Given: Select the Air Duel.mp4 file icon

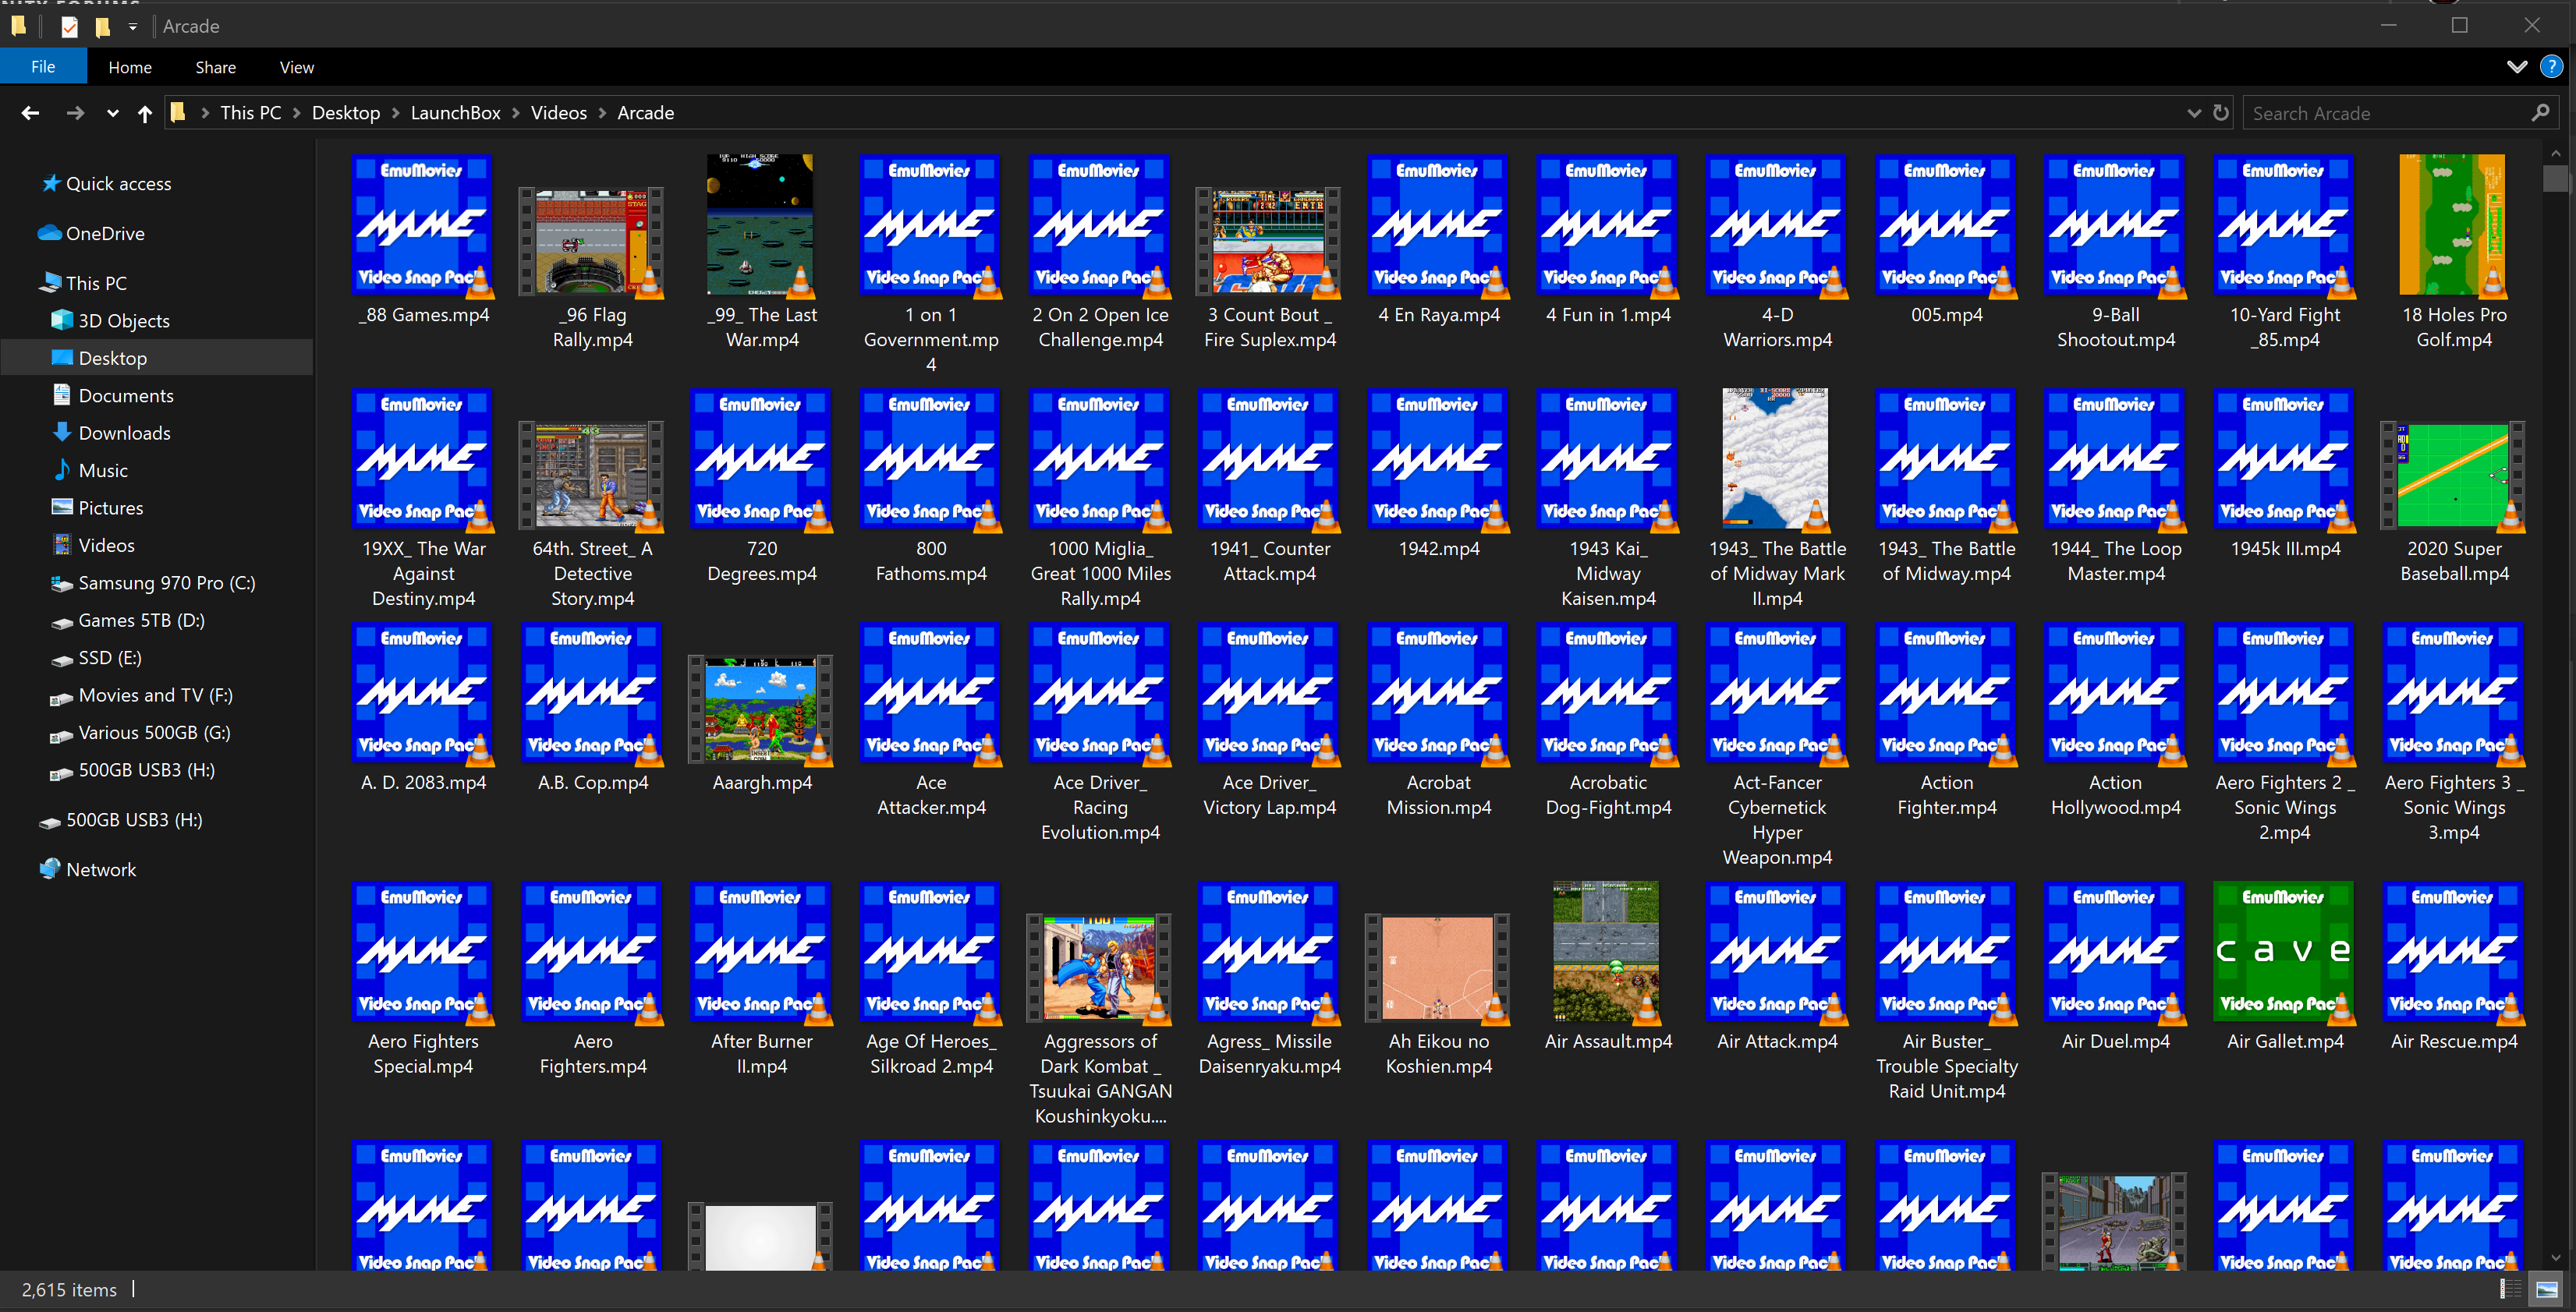Looking at the screenshot, I should [x=2115, y=951].
